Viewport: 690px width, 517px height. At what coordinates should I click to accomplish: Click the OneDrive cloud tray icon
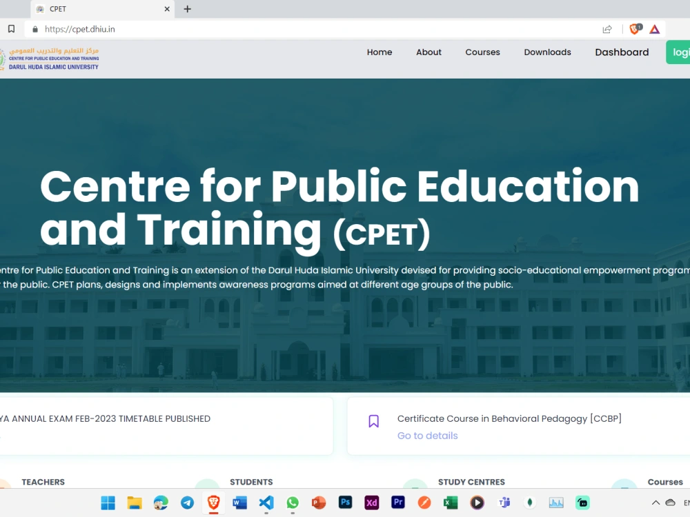[670, 503]
